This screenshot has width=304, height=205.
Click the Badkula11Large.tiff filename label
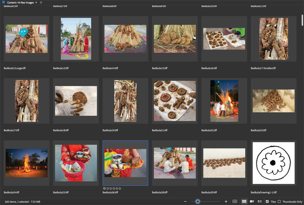point(14,68)
